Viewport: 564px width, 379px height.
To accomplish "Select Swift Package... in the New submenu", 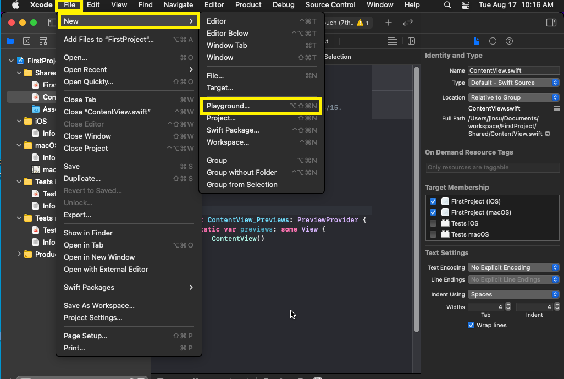I will click(x=233, y=130).
